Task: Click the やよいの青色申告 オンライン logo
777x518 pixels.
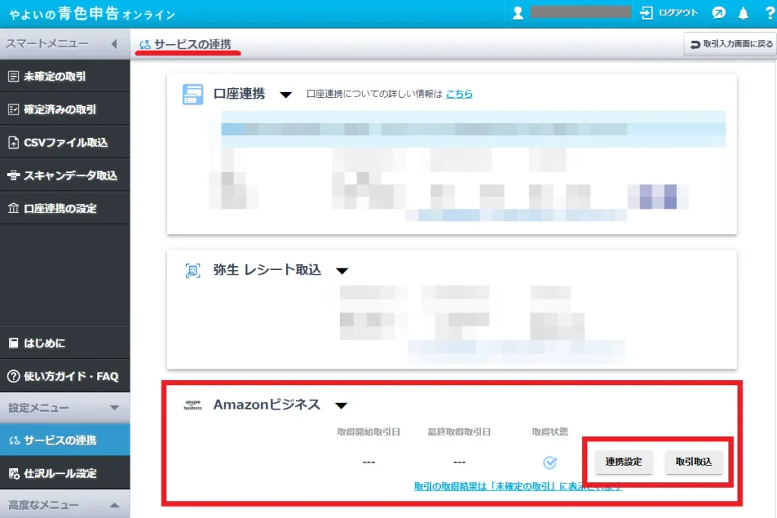Action: click(x=92, y=14)
